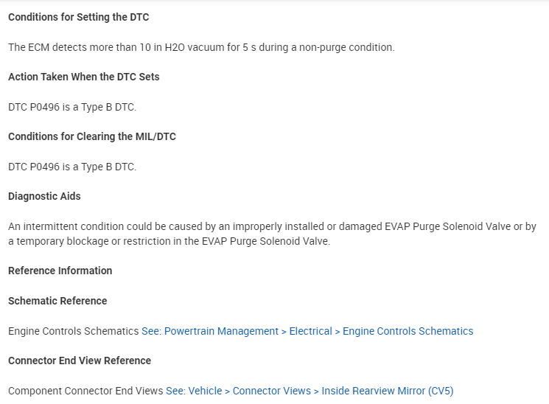Image resolution: width=549 pixels, height=404 pixels.
Task: Click the 'Schematic Reference' heading
Action: point(57,301)
